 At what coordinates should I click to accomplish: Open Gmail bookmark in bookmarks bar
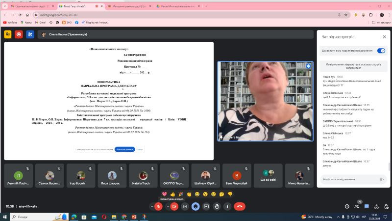point(41,23)
